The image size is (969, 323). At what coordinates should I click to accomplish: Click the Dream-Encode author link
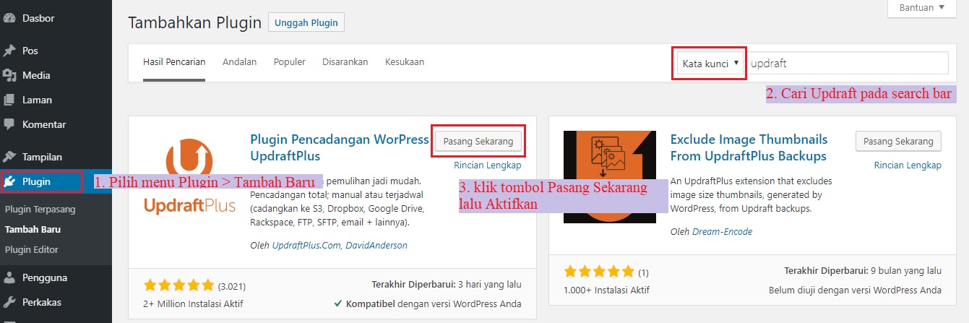pos(723,232)
